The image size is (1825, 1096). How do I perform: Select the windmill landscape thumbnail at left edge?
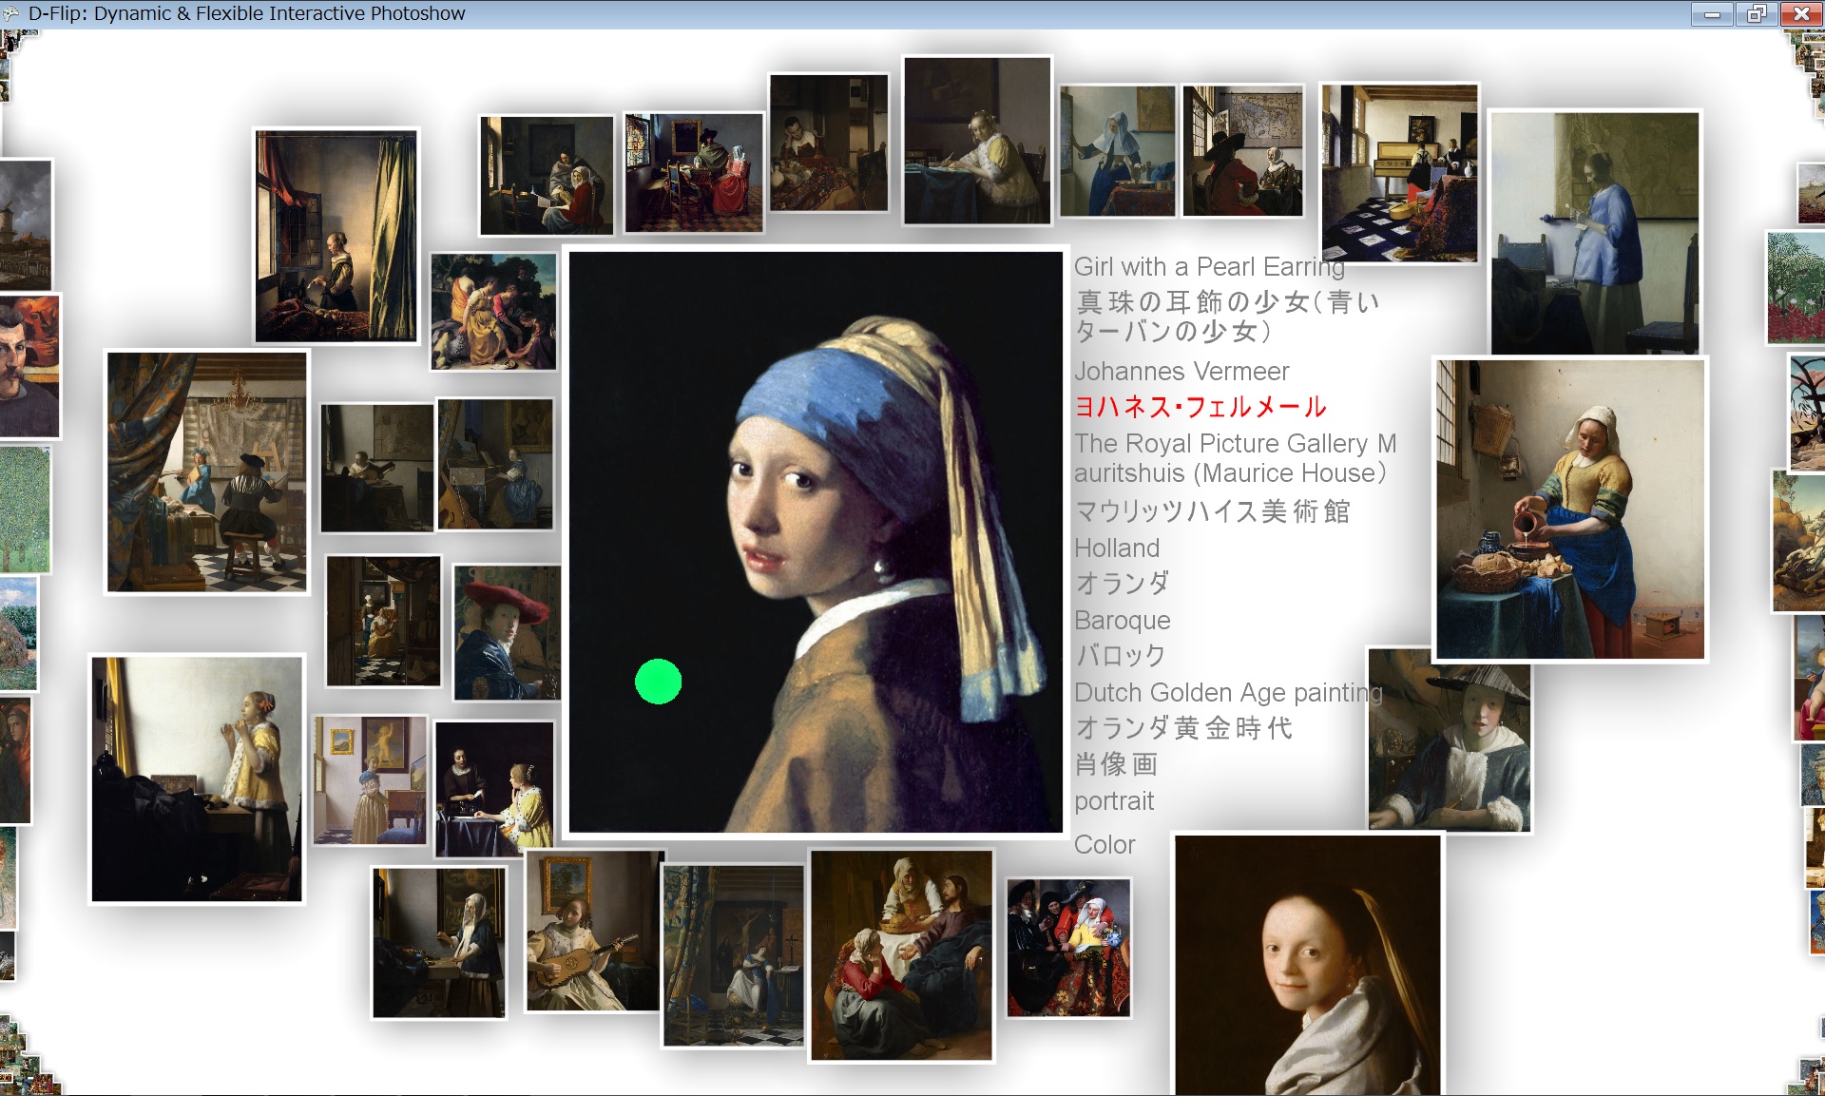point(25,225)
